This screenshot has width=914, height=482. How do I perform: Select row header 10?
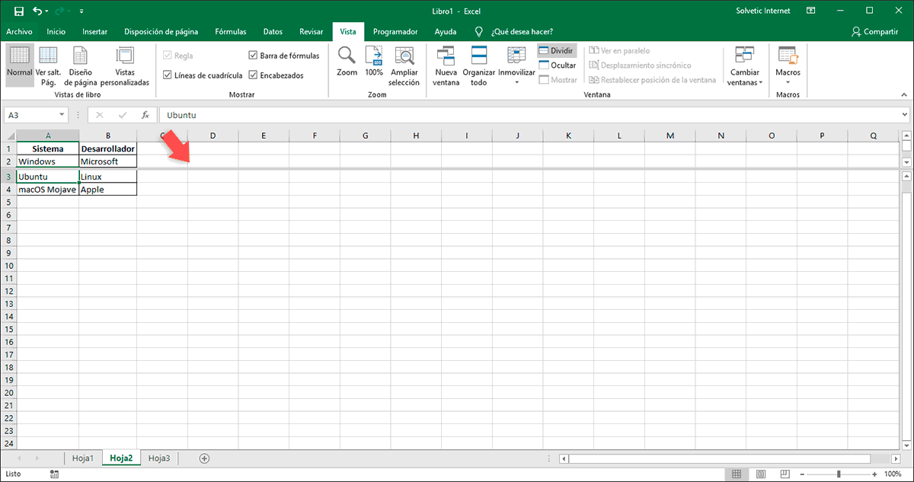coord(8,265)
